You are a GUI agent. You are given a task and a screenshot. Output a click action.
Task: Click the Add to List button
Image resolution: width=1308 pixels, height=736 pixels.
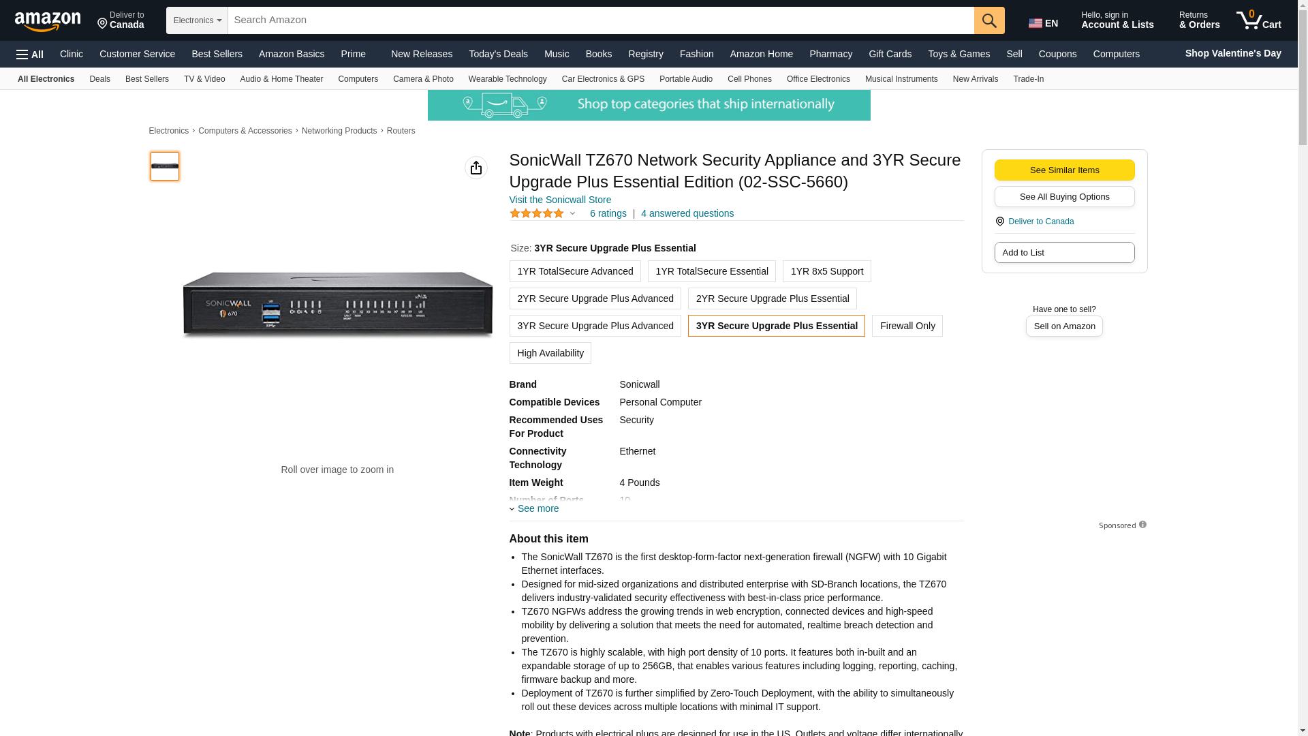[1063, 253]
